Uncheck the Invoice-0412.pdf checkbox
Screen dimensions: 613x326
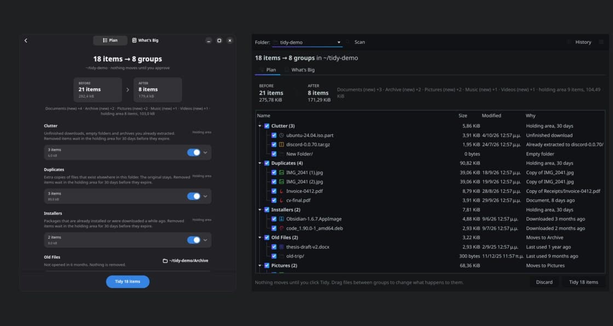(274, 191)
